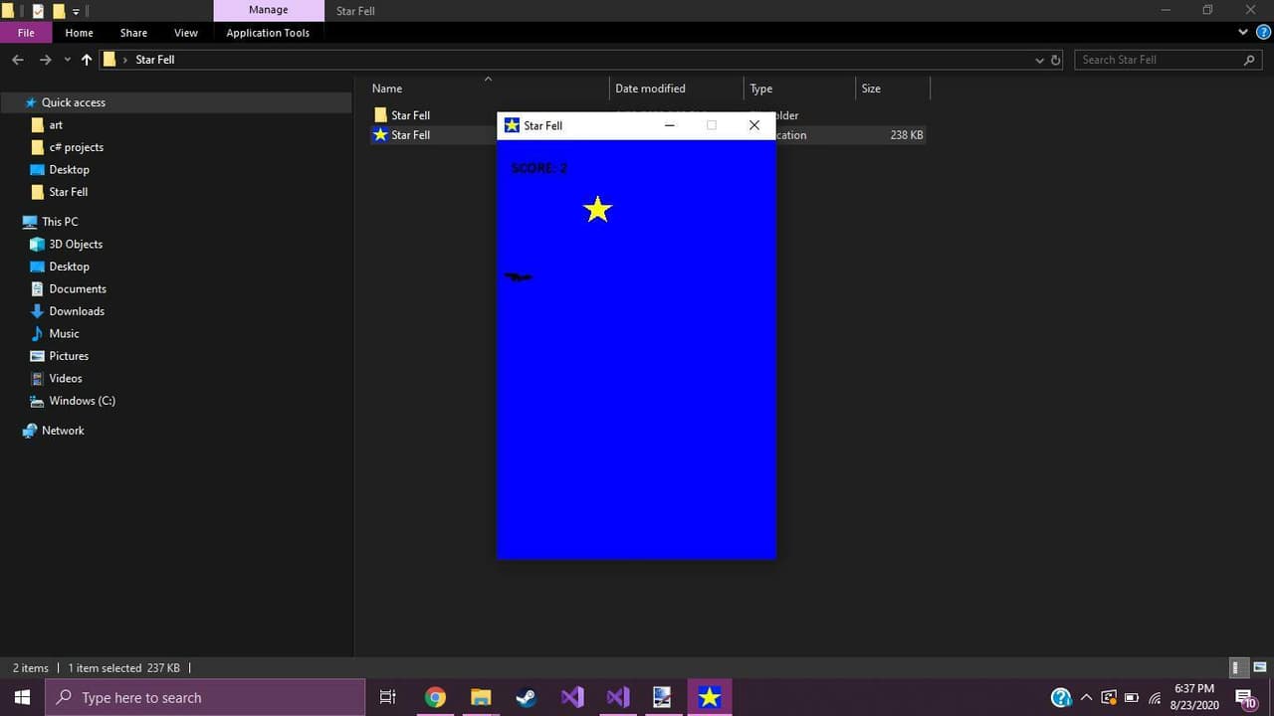Click the Search Star Fell box

pos(1168,60)
